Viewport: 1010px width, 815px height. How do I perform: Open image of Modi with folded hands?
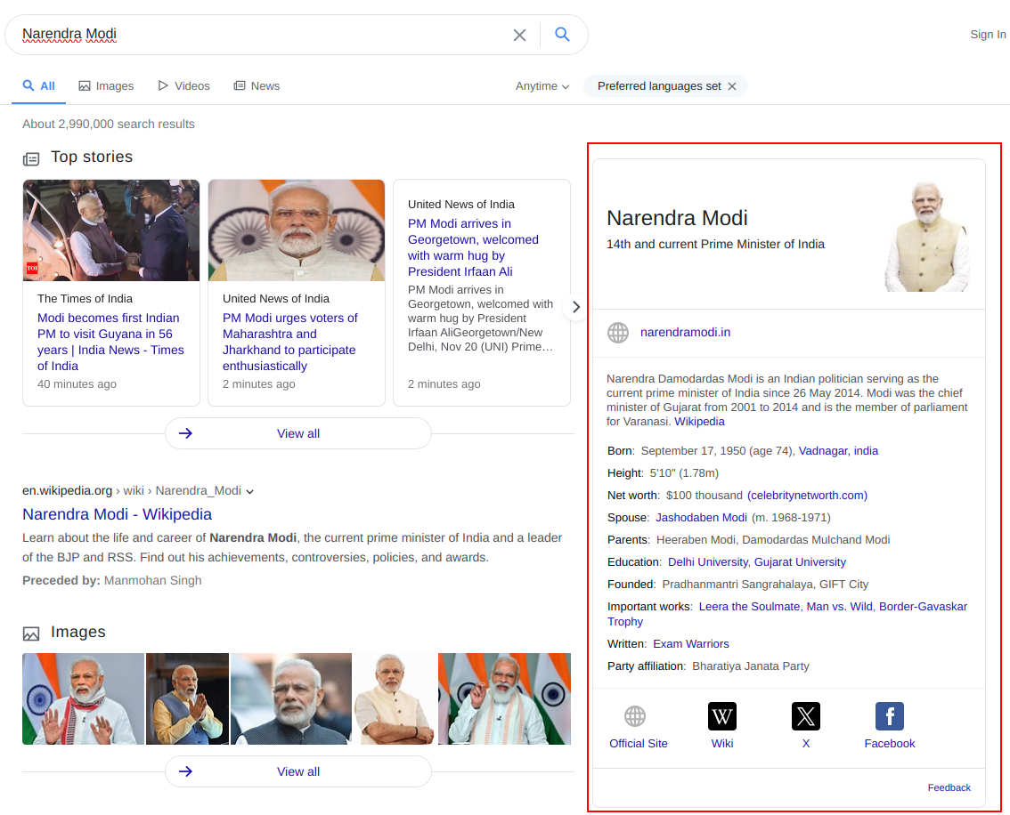pyautogui.click(x=187, y=699)
